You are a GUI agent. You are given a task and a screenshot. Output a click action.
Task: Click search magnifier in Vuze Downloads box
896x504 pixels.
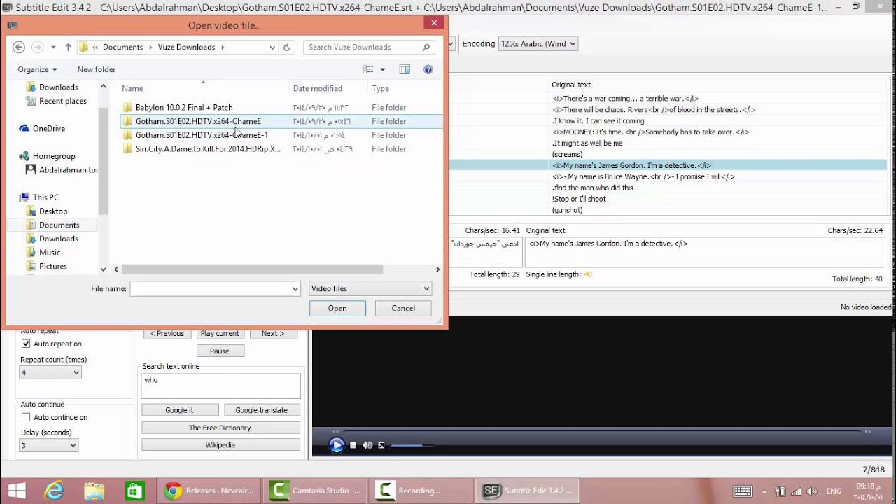(x=426, y=47)
